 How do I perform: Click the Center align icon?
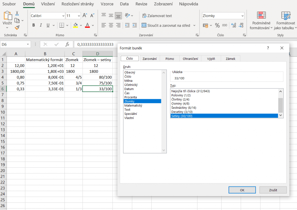click(x=111, y=25)
